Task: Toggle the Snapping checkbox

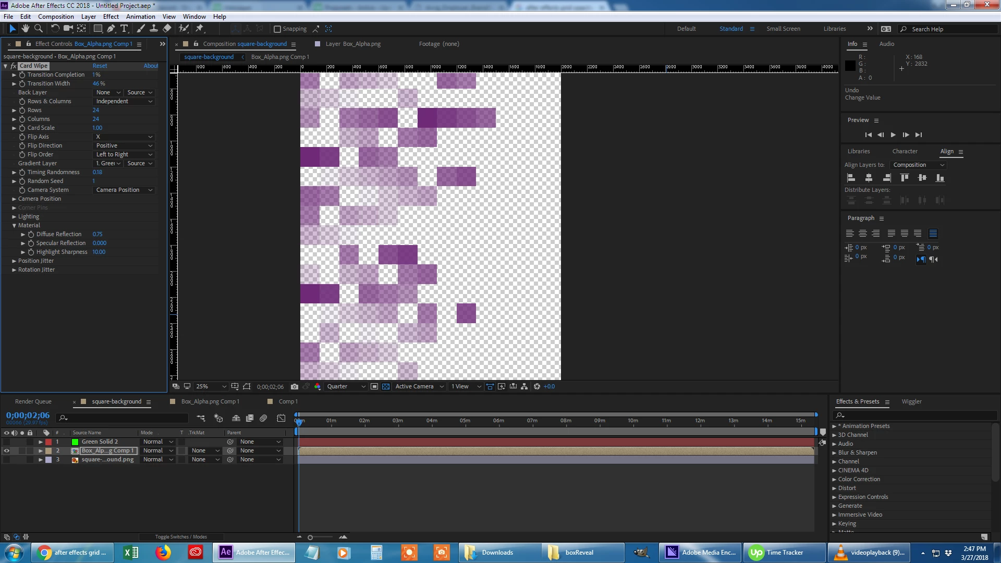Action: pyautogui.click(x=277, y=29)
